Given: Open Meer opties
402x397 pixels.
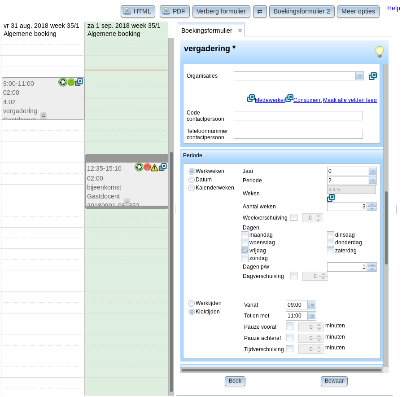Looking at the screenshot, I should (x=358, y=12).
